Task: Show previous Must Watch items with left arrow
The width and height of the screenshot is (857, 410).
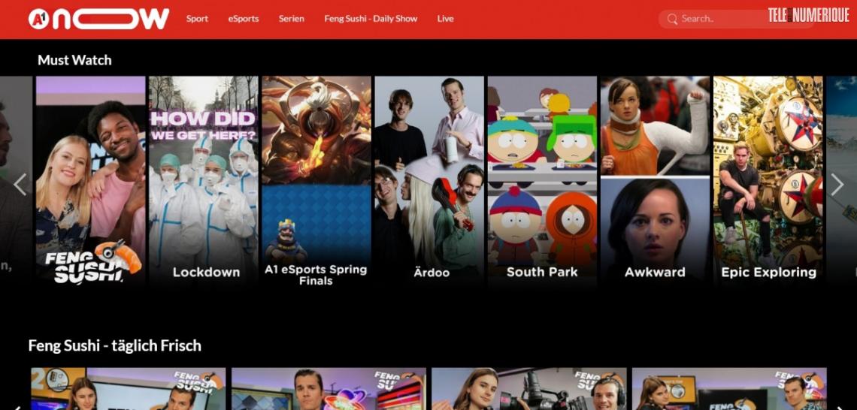Action: (x=20, y=185)
